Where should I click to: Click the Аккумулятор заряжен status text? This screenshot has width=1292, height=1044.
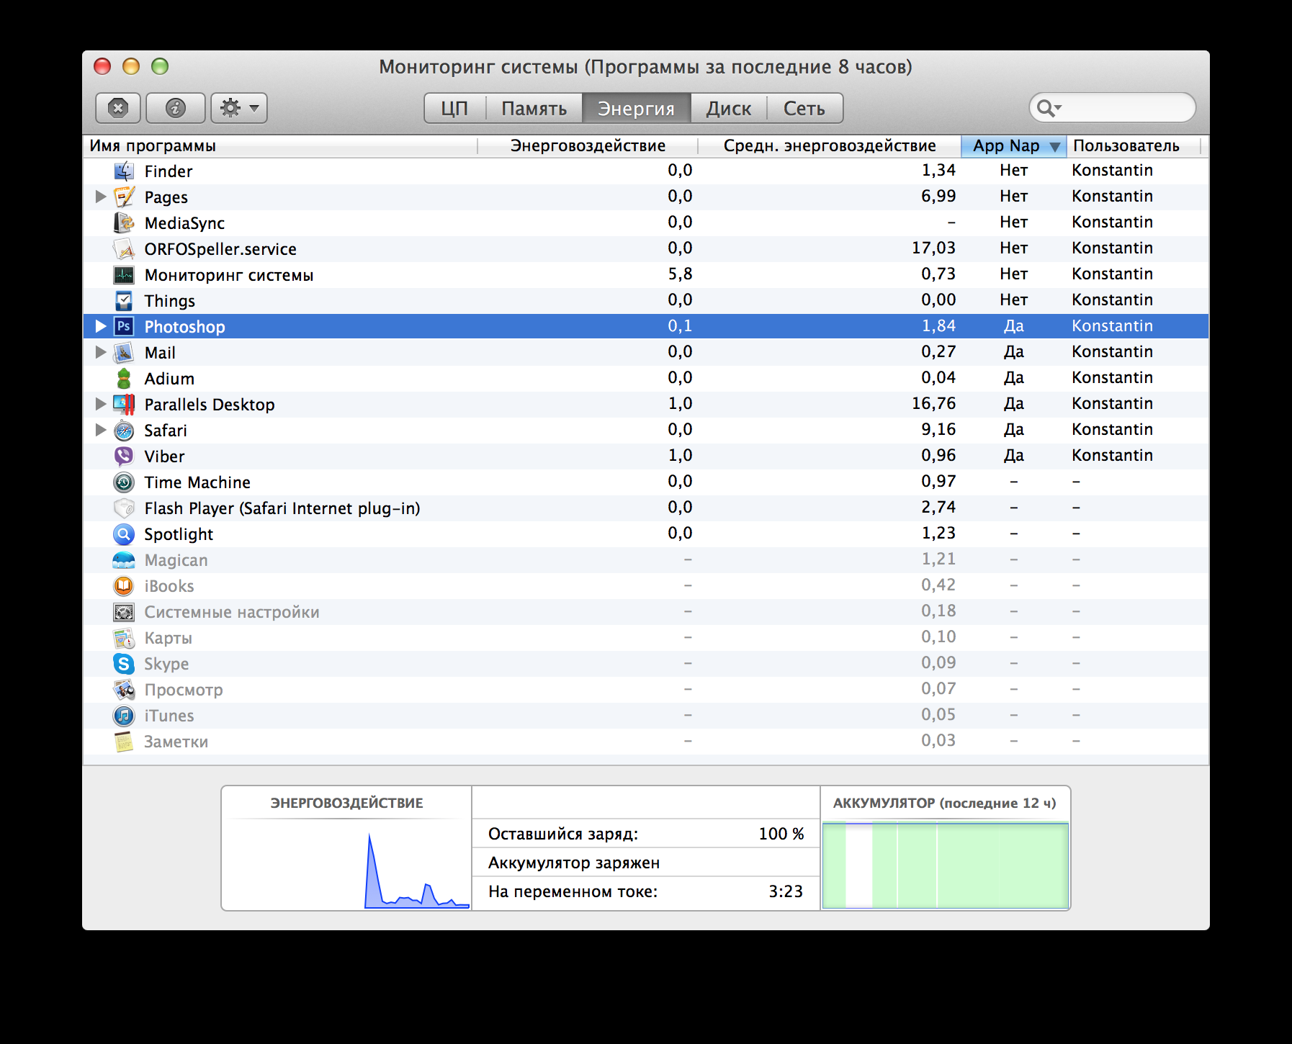(574, 863)
